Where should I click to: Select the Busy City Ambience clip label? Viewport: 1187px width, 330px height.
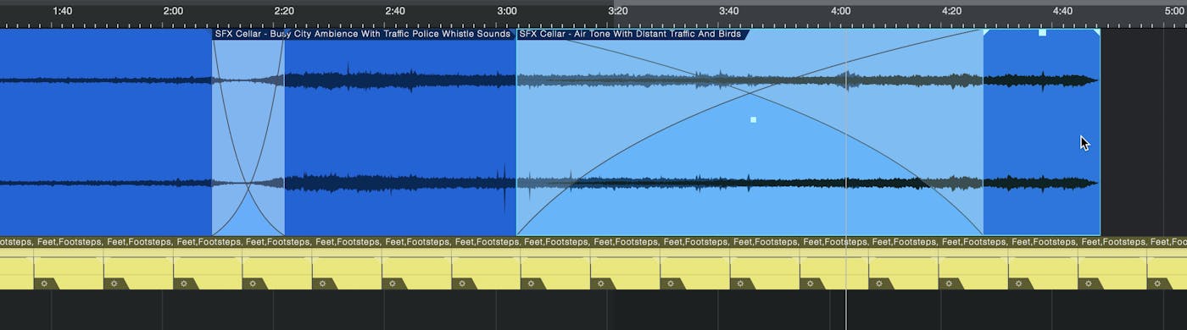[363, 34]
